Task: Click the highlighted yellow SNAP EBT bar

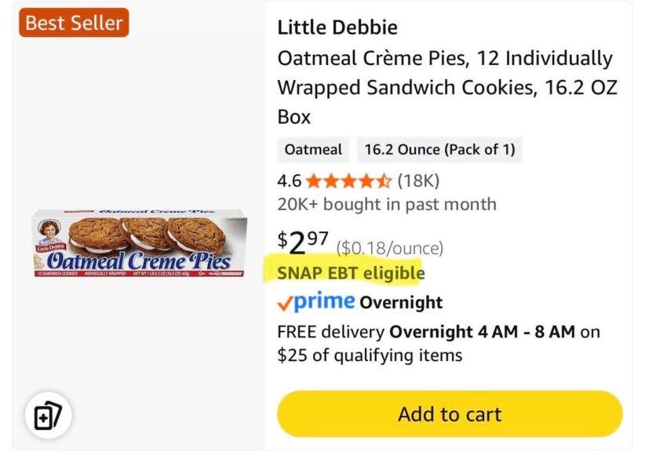Action: coord(351,273)
